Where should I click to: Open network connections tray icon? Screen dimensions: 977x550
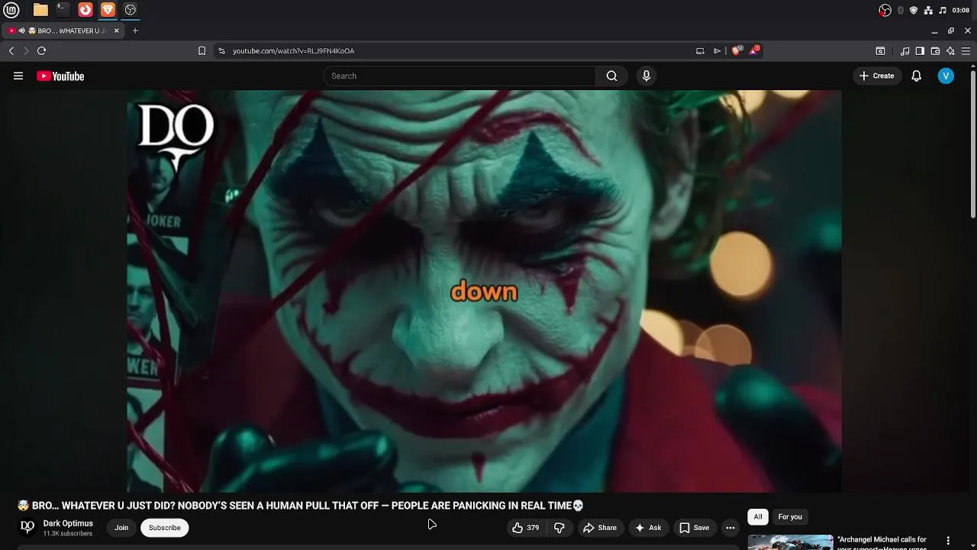pyautogui.click(x=928, y=10)
